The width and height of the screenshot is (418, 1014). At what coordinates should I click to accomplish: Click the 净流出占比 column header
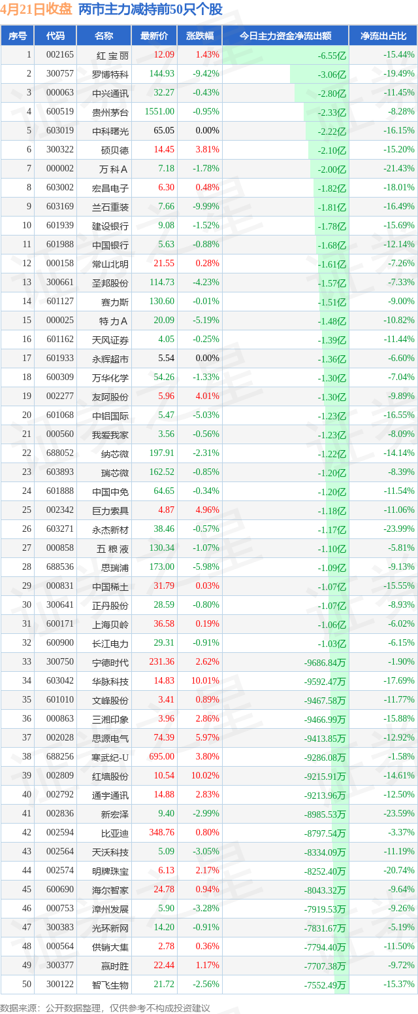[383, 36]
